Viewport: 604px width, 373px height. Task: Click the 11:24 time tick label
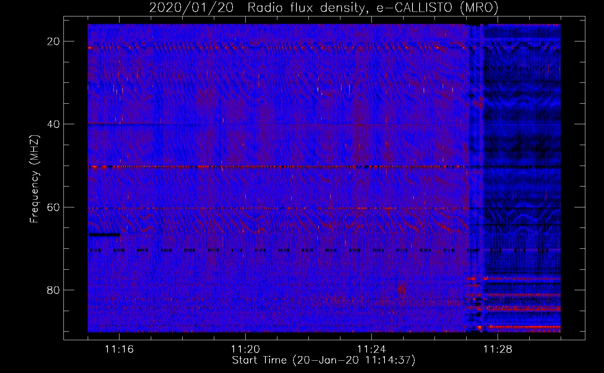371,350
